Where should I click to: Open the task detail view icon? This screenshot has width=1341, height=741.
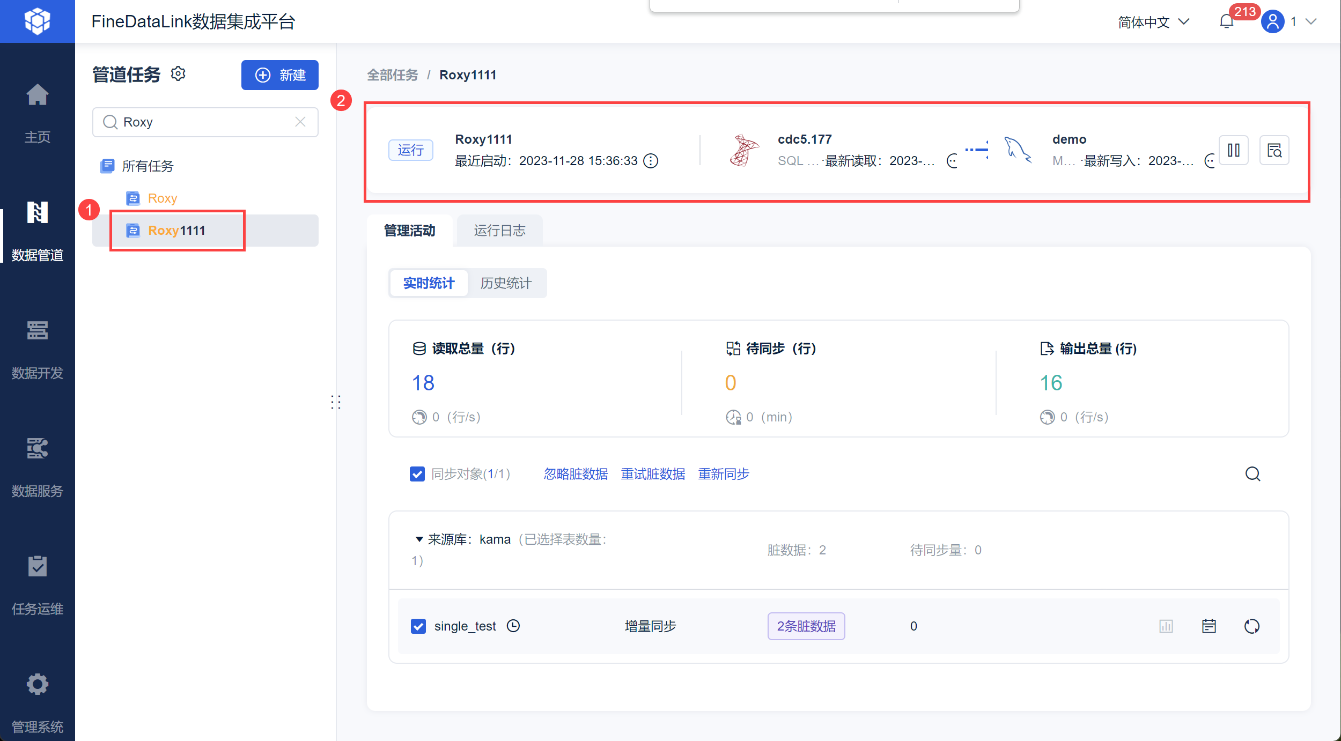pyautogui.click(x=1274, y=150)
